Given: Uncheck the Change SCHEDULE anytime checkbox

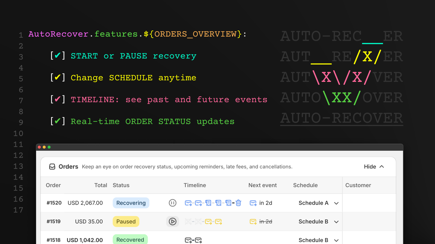Looking at the screenshot, I should [x=57, y=78].
